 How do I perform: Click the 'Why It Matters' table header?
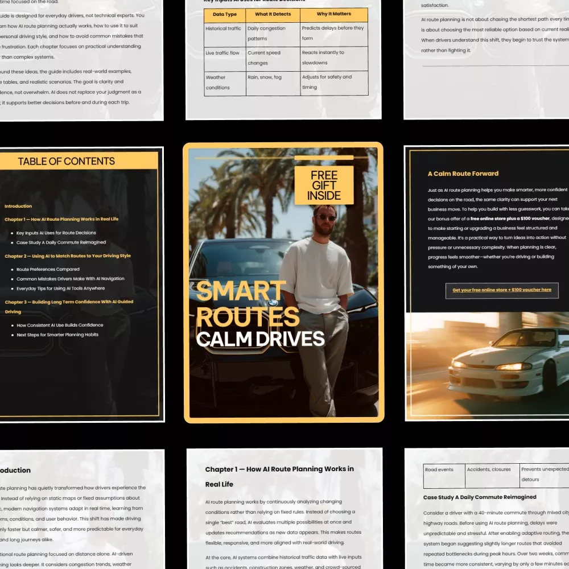pos(333,14)
